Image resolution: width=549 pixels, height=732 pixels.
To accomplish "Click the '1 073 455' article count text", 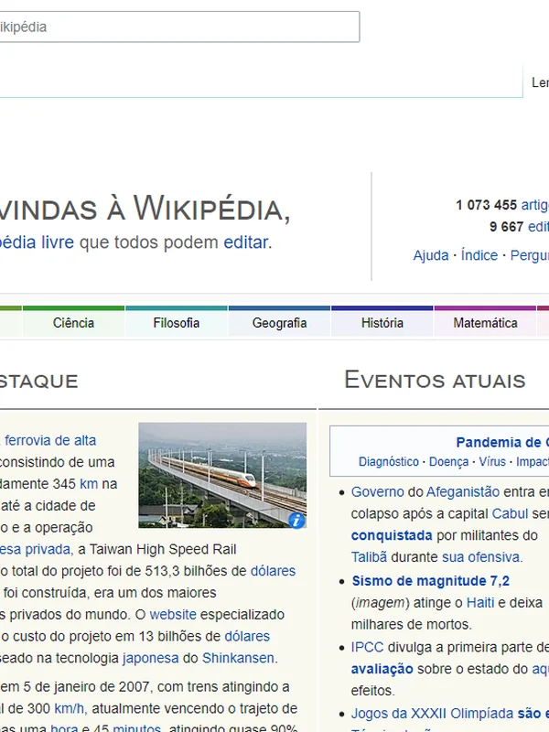I will [486, 205].
